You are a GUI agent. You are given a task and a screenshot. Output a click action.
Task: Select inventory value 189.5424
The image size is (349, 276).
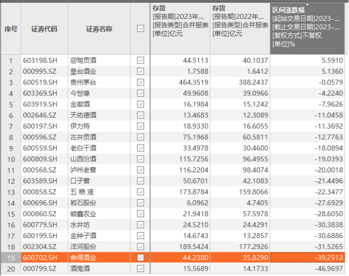point(194,247)
